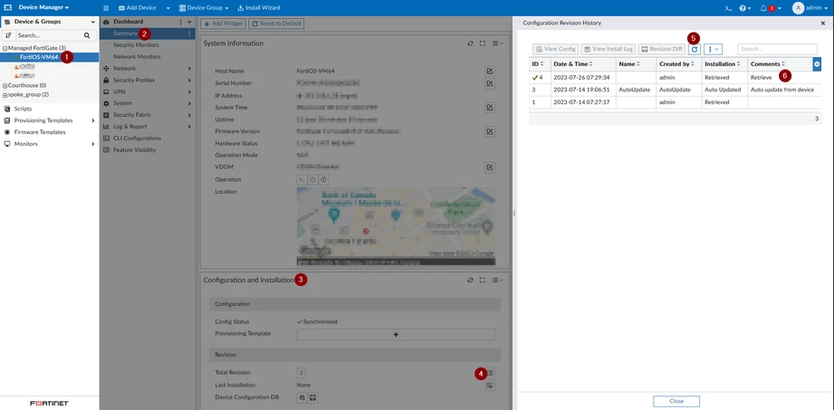This screenshot has width=834, height=410.
Task: Click the hamburger menu icon beside Add Device
Action: coord(106,8)
